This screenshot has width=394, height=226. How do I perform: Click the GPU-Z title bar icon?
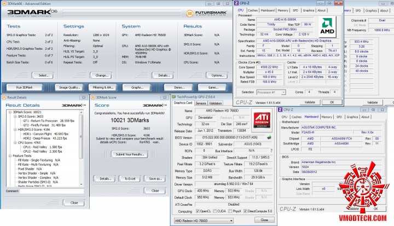click(174, 97)
